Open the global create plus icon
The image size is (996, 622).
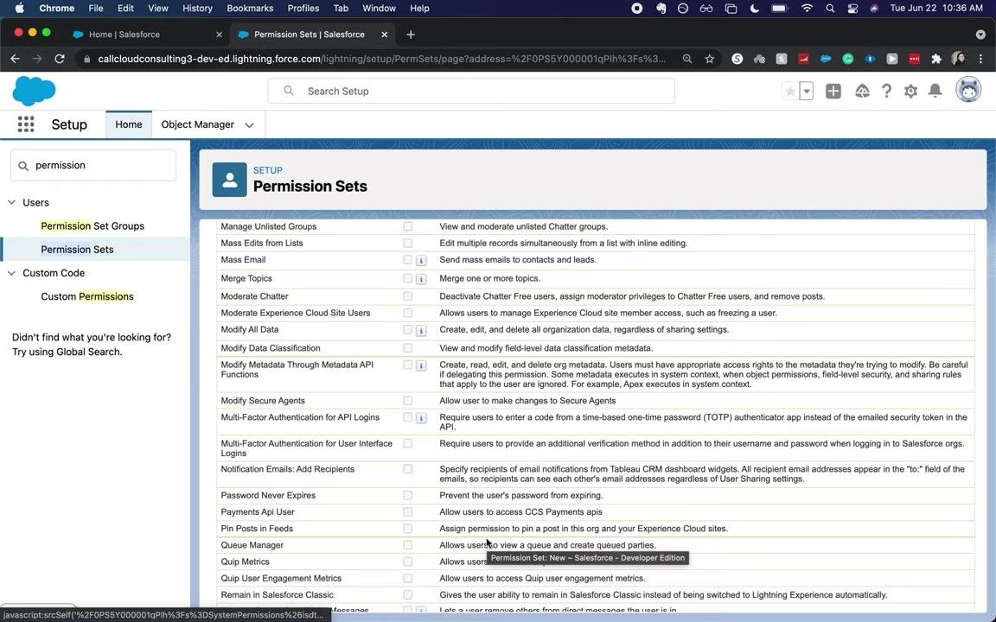pos(833,92)
